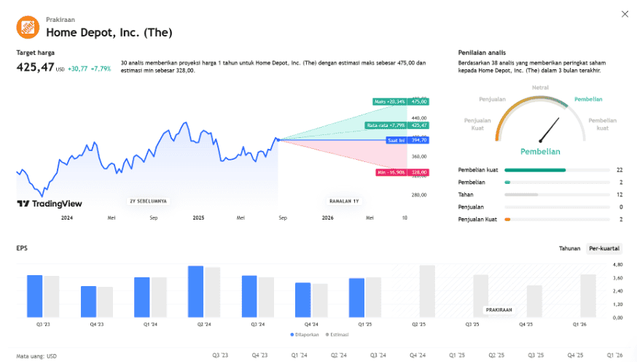637x362 pixels.
Task: Toggle the Estimasi legend item
Action: tap(337, 334)
